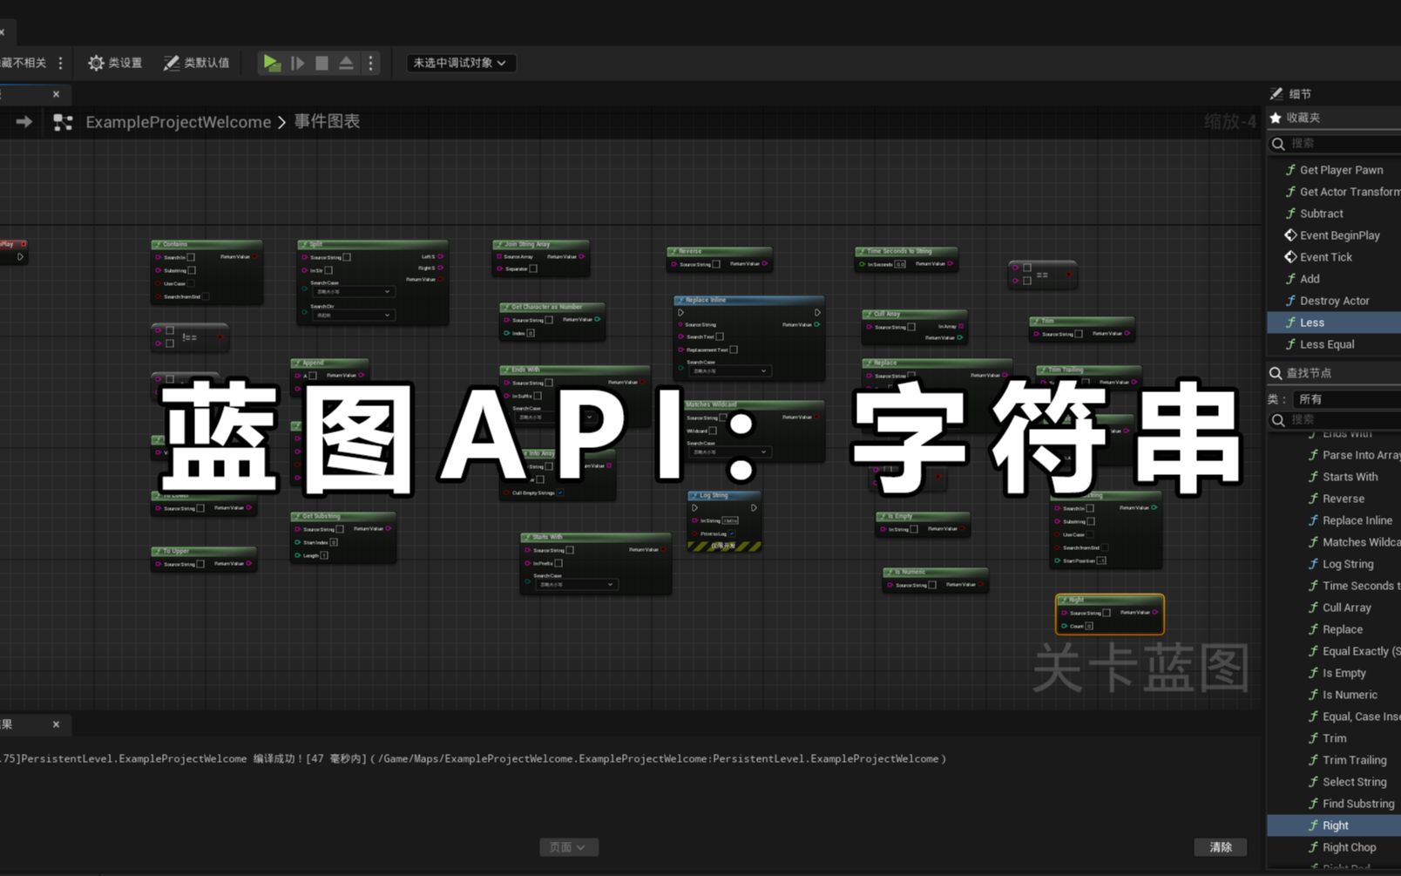Viewport: 1401px width, 876px height.
Task: Toggle Cull Empty Strings checkbox
Action: [560, 492]
